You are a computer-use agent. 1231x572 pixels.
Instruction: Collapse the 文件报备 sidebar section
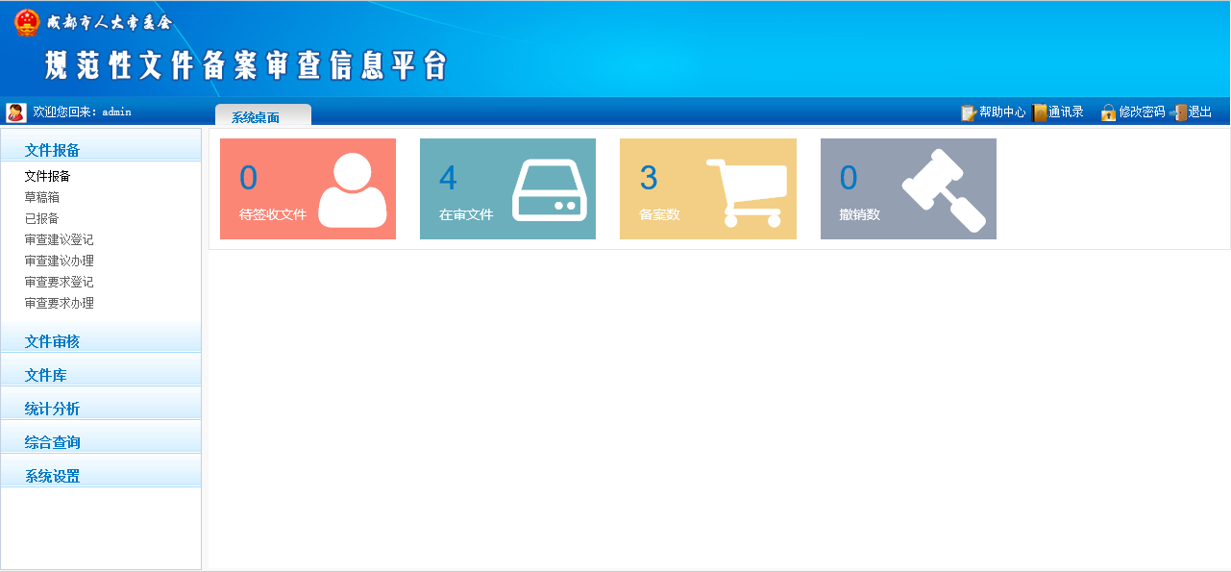click(x=101, y=145)
